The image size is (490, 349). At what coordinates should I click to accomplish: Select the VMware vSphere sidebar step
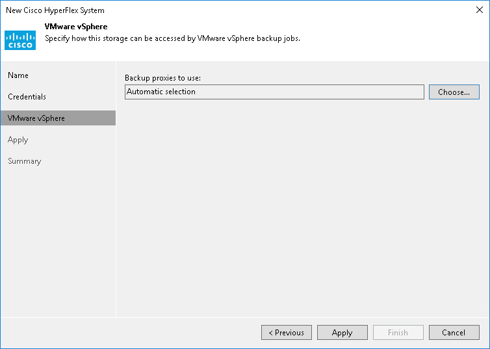tap(36, 118)
